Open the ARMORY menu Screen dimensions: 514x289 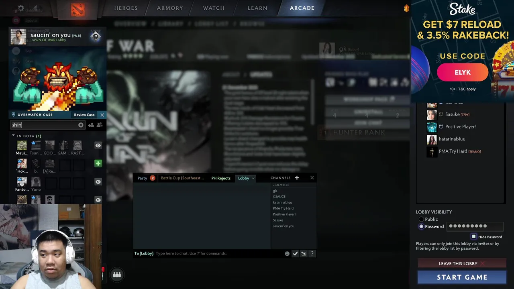coord(170,8)
